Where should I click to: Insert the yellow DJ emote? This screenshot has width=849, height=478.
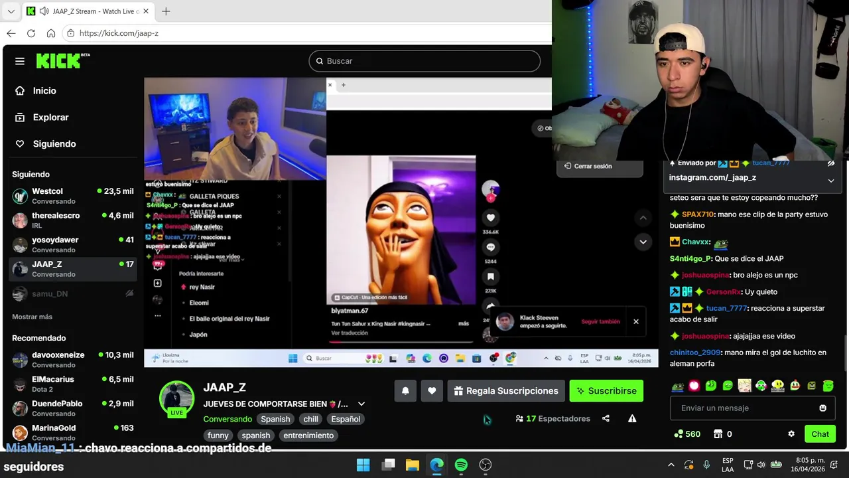(x=777, y=386)
